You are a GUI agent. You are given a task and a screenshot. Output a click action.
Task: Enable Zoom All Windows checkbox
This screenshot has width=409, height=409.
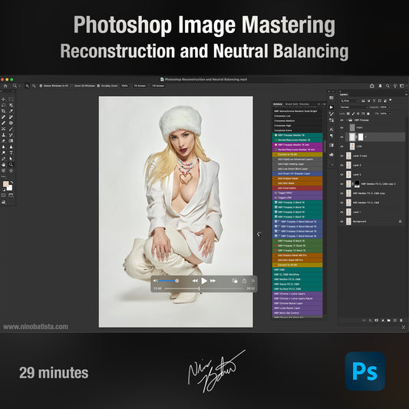[x=72, y=86]
